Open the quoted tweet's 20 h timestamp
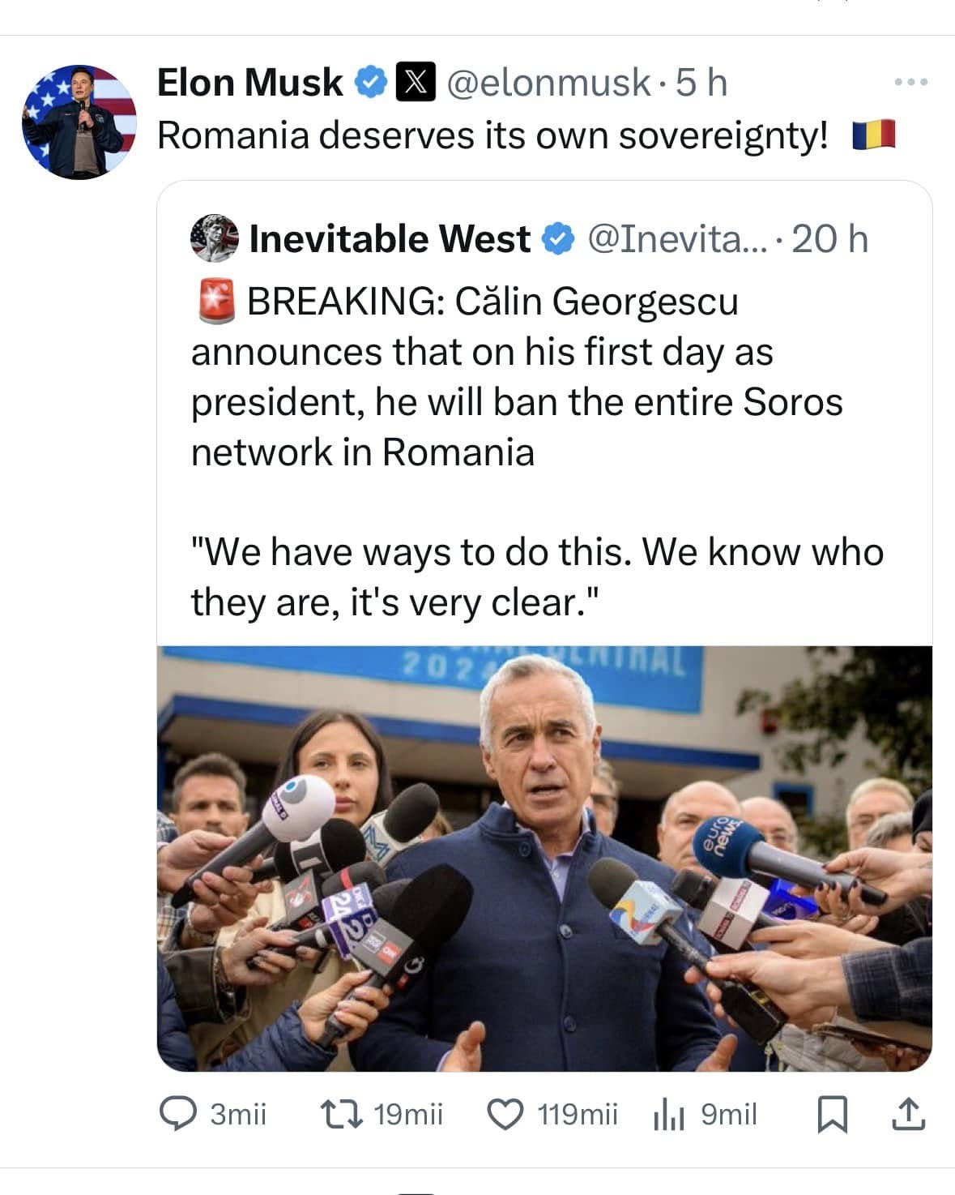The image size is (955, 1195). click(x=829, y=239)
